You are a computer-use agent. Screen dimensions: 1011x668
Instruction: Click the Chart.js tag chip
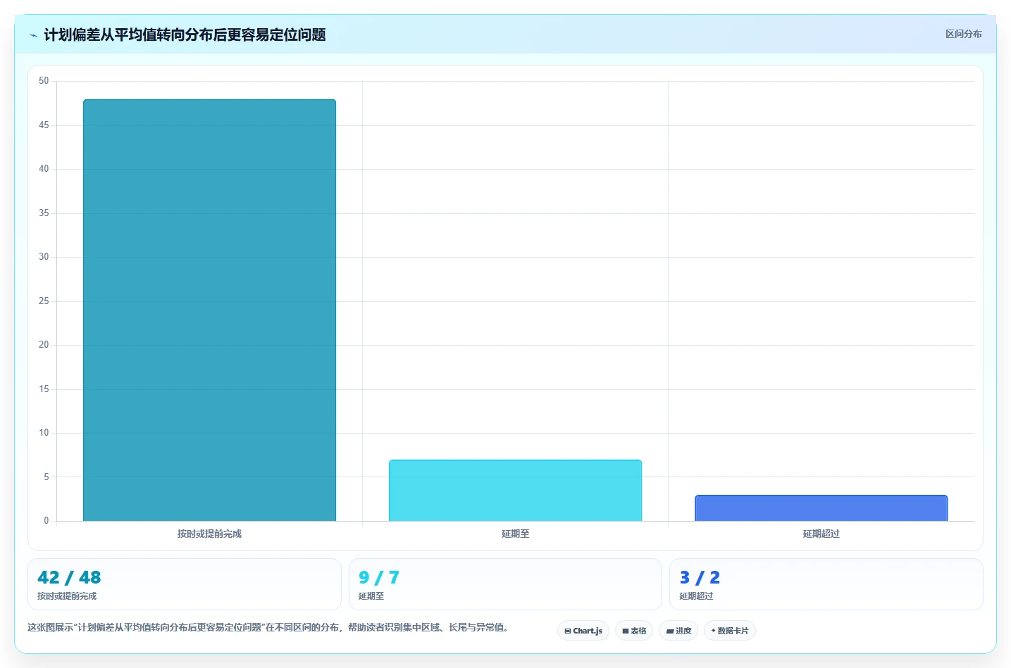[583, 631]
